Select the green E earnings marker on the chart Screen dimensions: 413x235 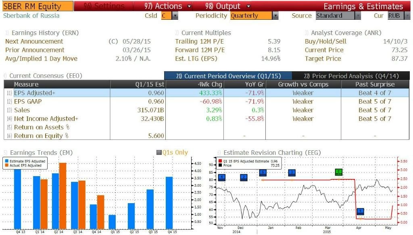pos(338,173)
